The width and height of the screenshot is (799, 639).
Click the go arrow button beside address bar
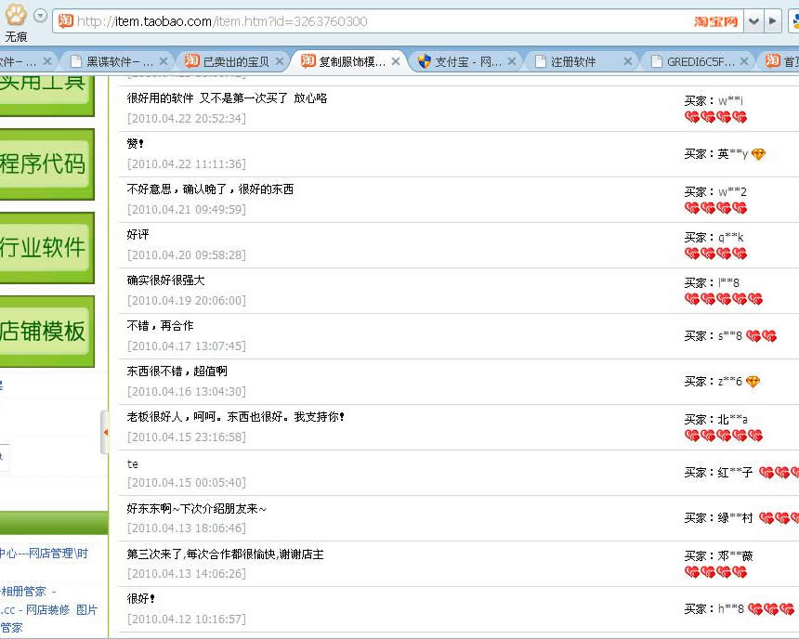(772, 21)
